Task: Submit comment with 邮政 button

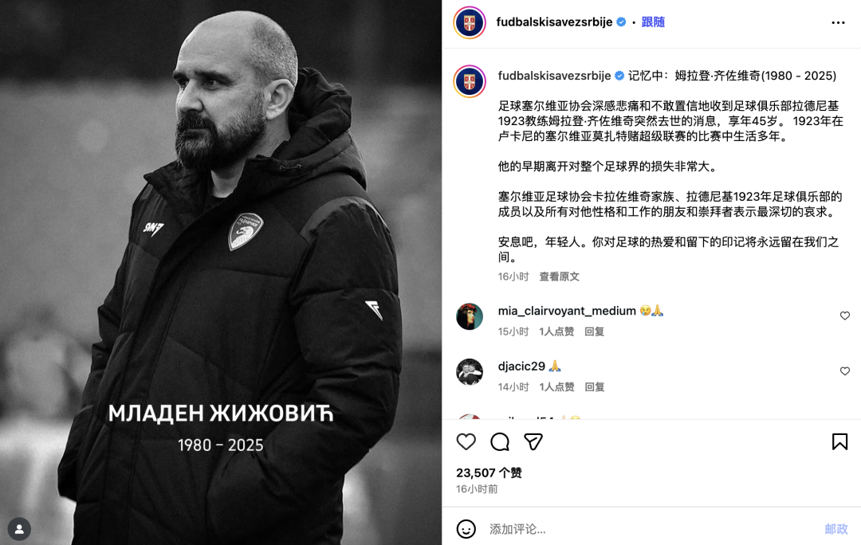Action: [x=836, y=529]
